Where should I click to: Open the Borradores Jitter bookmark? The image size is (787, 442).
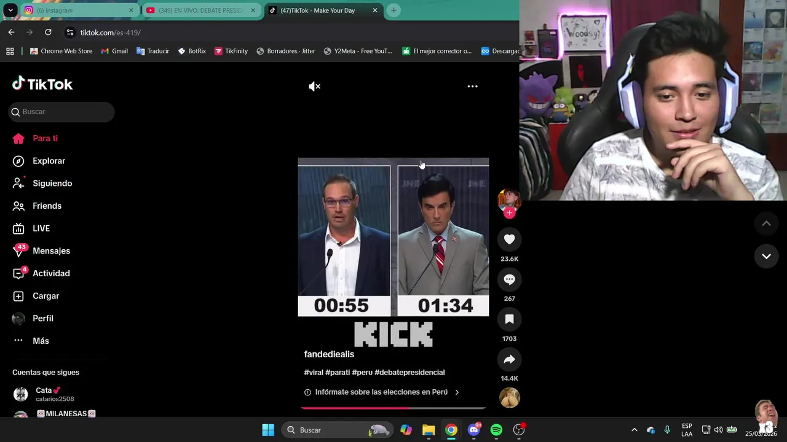pos(285,51)
